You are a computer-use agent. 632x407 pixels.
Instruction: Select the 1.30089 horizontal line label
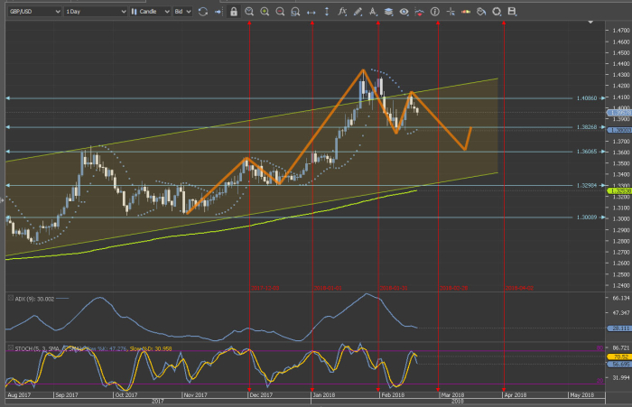(x=587, y=217)
